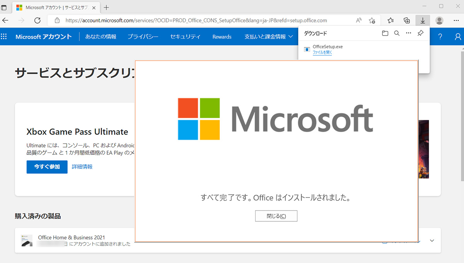Expand the Office Home & Business 2021 row

coord(432,241)
